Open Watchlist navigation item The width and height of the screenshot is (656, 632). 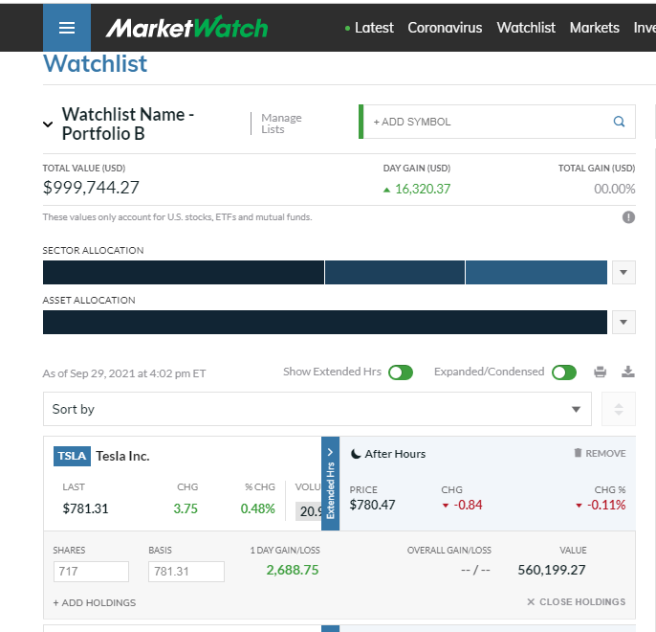point(526,28)
